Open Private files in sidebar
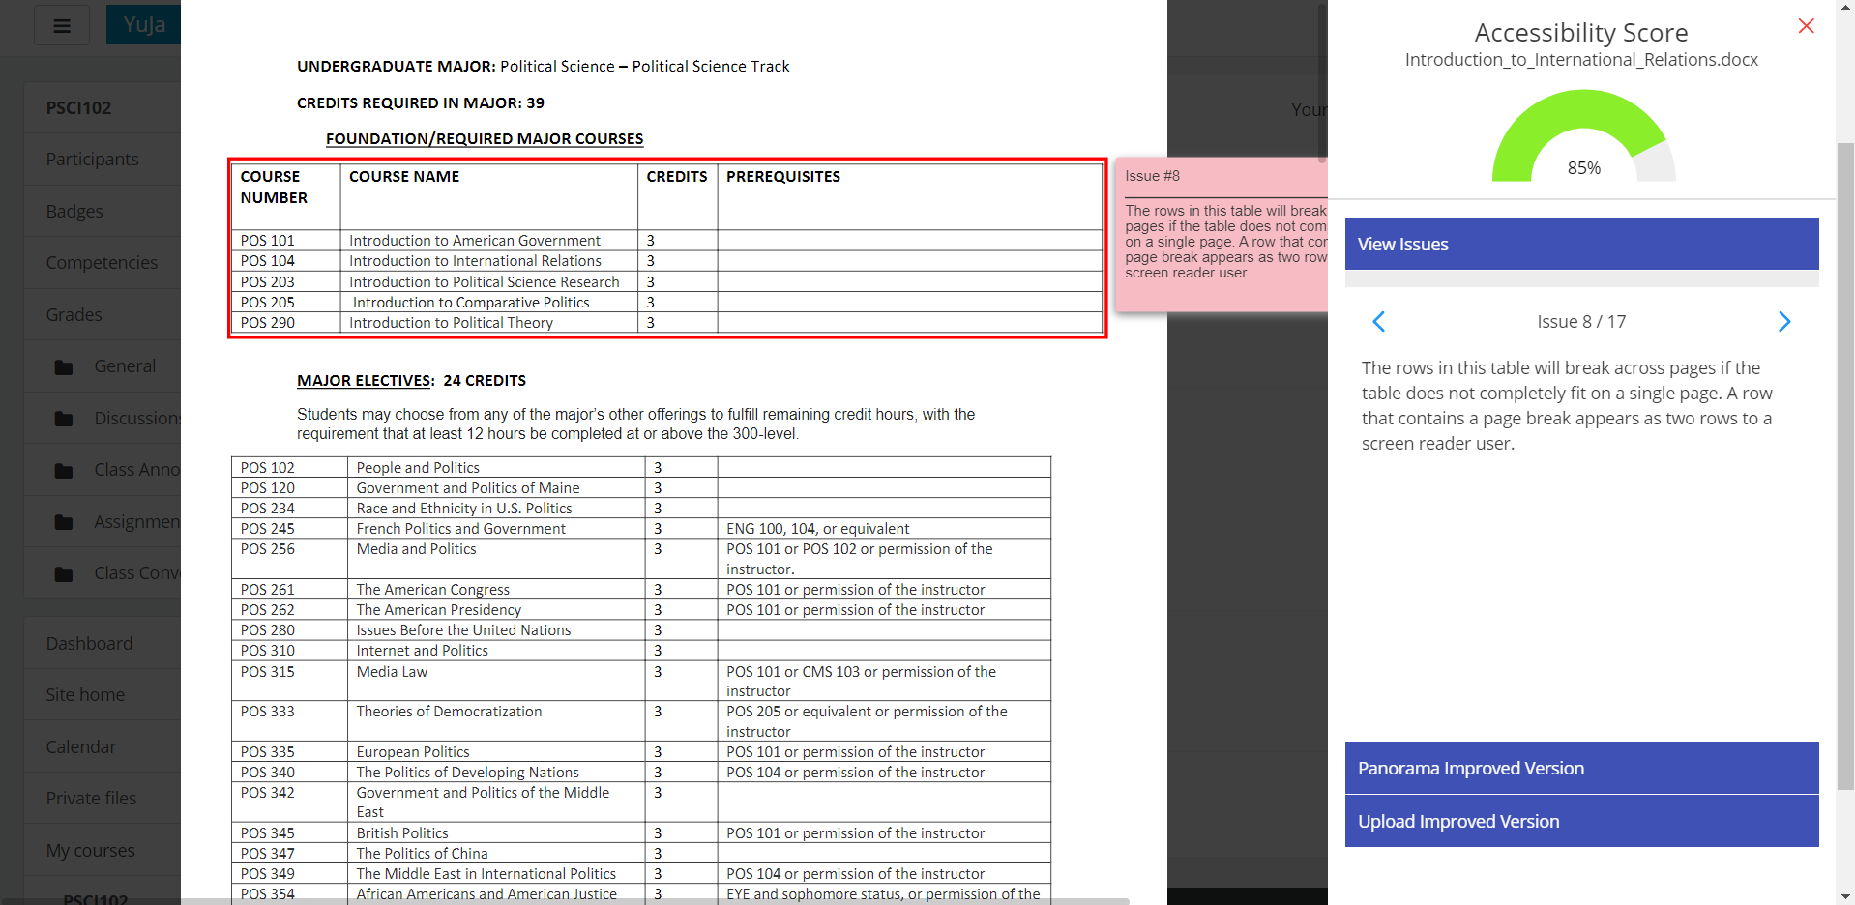1855x905 pixels. coord(91,798)
